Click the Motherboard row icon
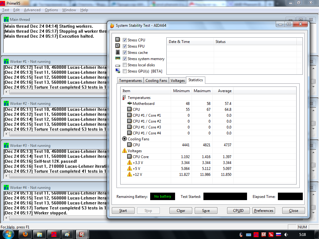 [129, 103]
